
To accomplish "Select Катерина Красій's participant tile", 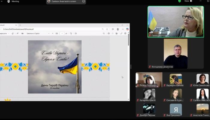I will click(x=149, y=95).
